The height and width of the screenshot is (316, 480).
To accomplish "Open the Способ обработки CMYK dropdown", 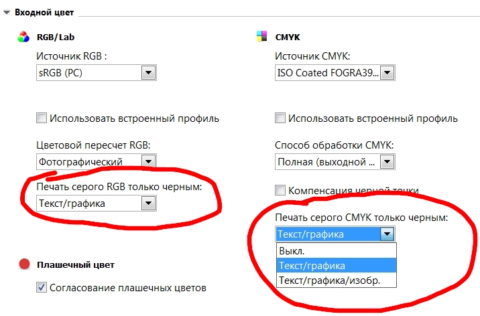I will [x=387, y=161].
